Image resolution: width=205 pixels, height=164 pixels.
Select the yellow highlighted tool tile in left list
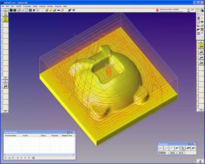(5, 19)
